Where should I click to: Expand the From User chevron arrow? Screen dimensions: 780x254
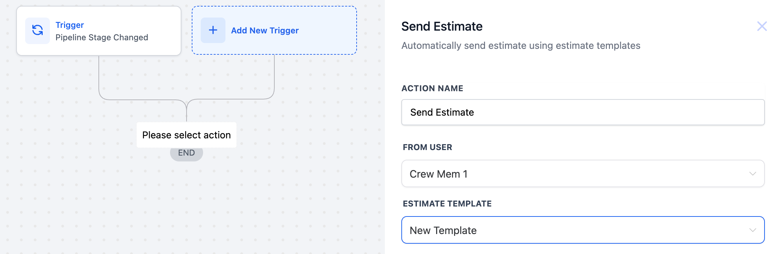752,174
